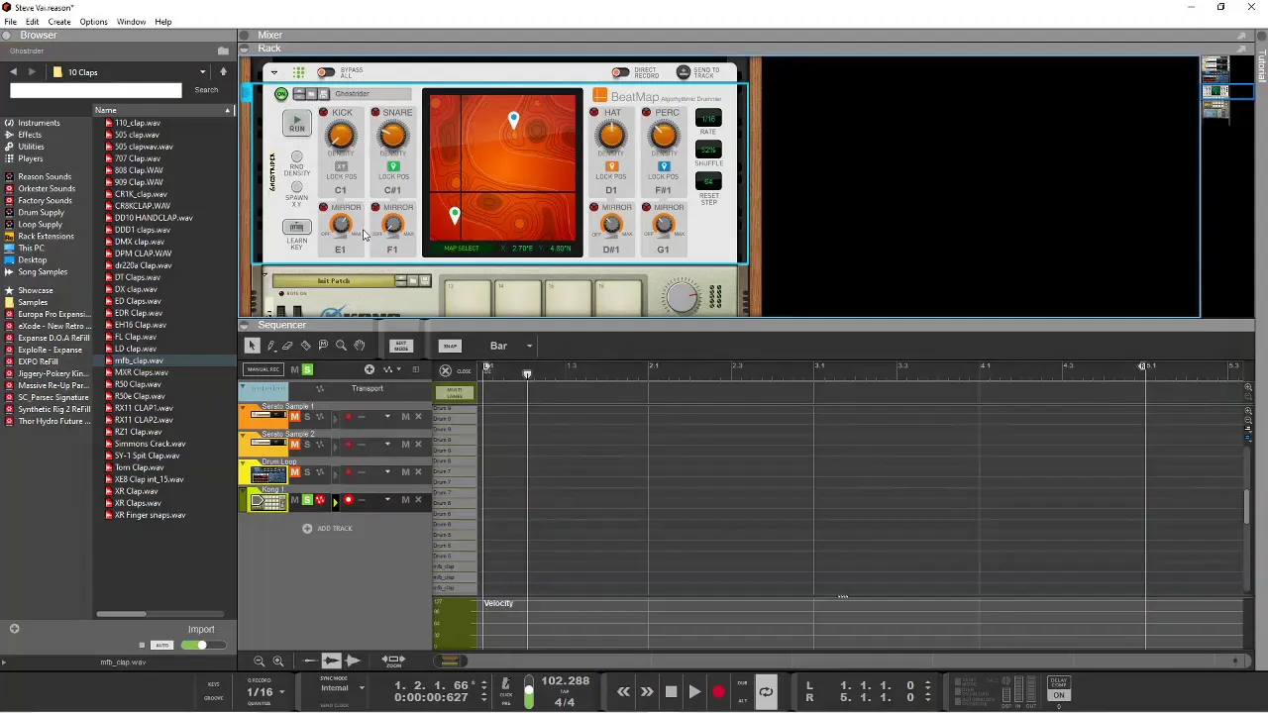1268x713 pixels.
Task: Open the Help menu
Action: point(163,22)
